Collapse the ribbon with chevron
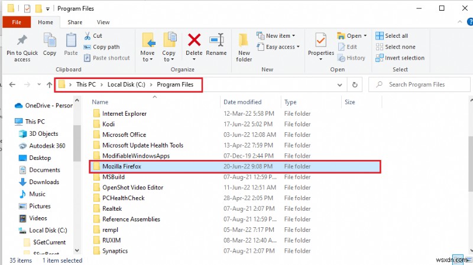 (460, 22)
